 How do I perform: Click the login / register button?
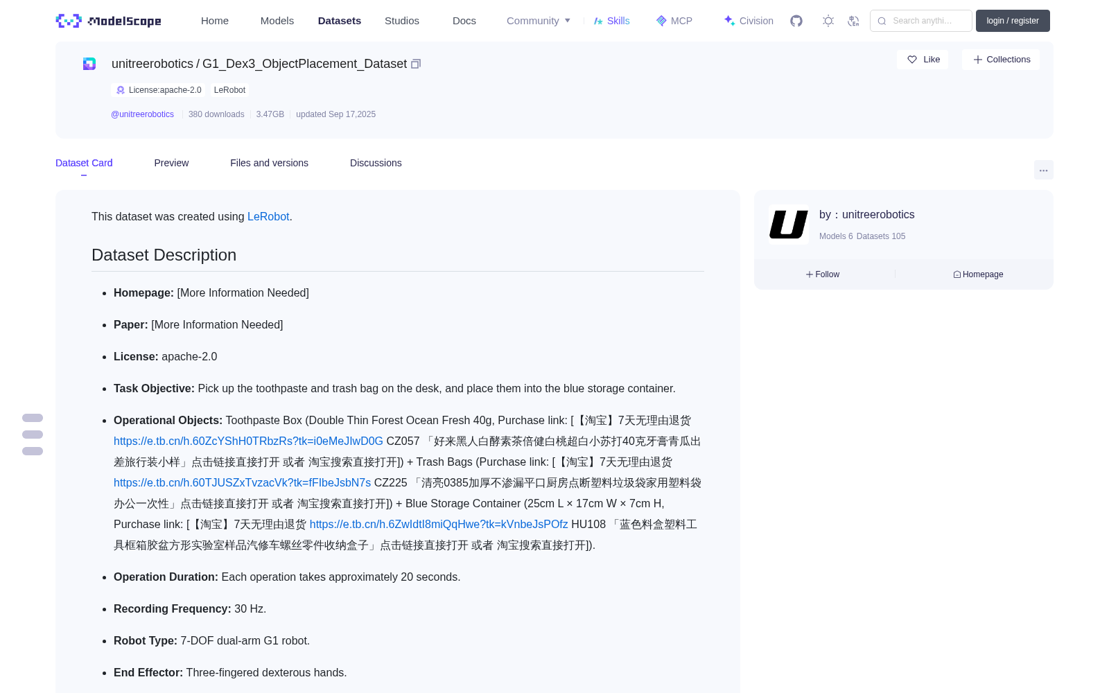point(1013,21)
